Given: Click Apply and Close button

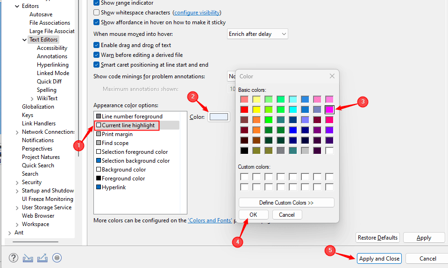Looking at the screenshot, I should pyautogui.click(x=379, y=259).
